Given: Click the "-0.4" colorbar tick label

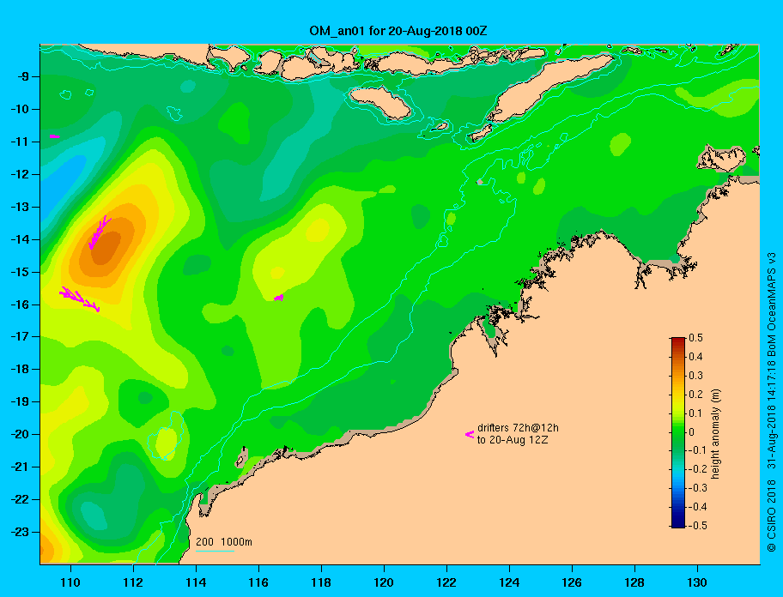Looking at the screenshot, I should 697,507.
